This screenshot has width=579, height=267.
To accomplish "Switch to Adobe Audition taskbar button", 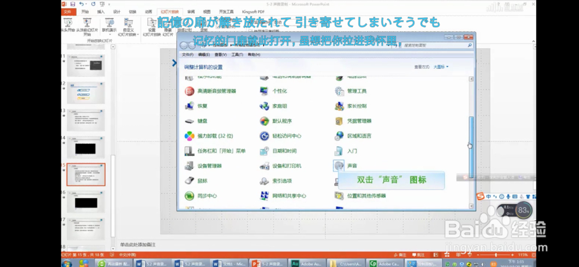I will [306, 264].
